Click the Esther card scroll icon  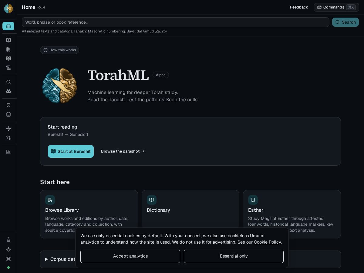point(253,200)
